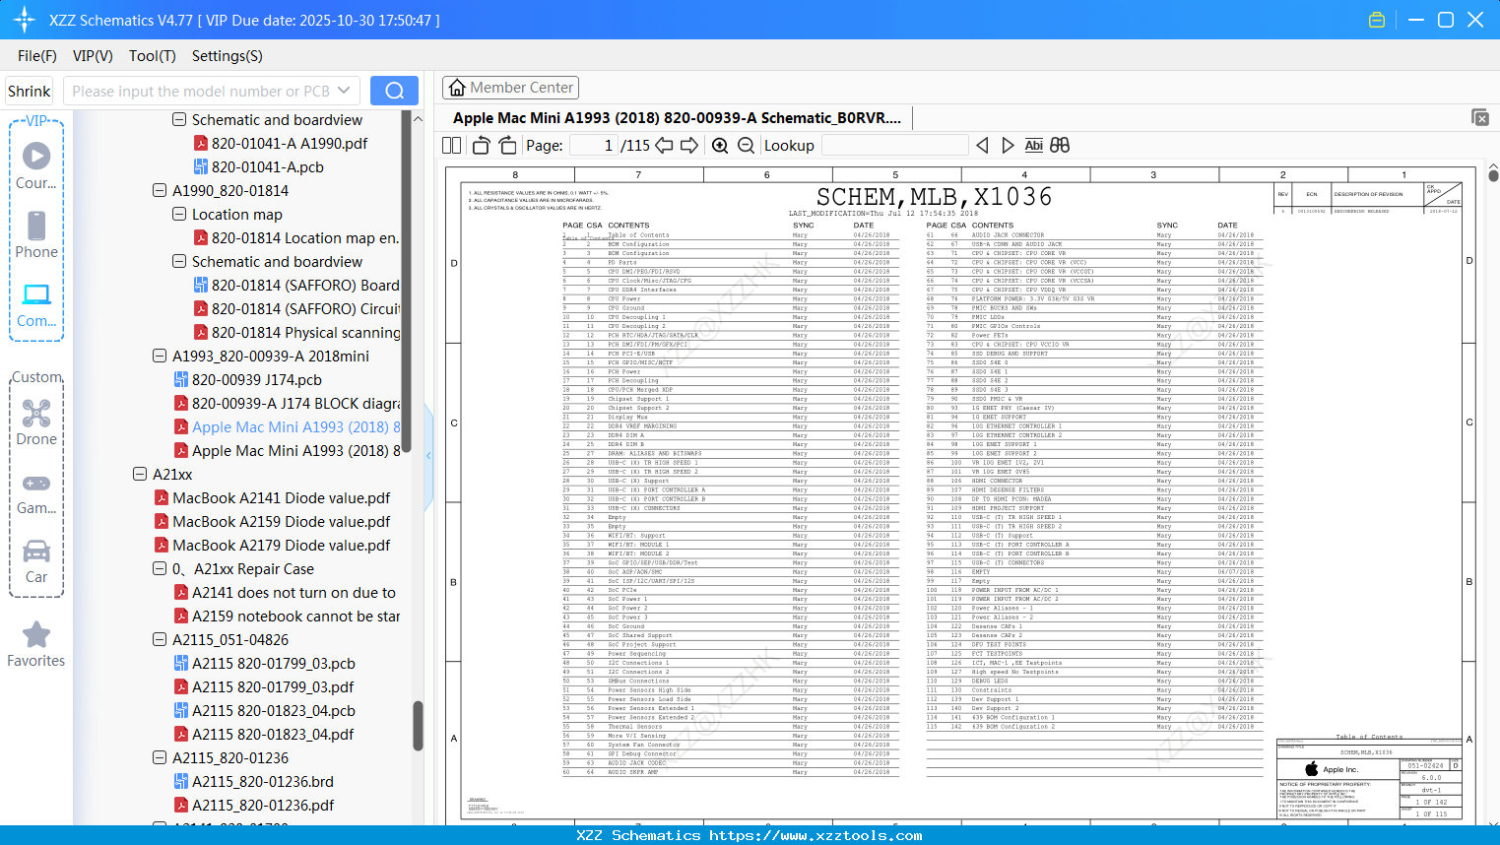Zoom in on the schematic
This screenshot has height=845, width=1500.
[720, 146]
